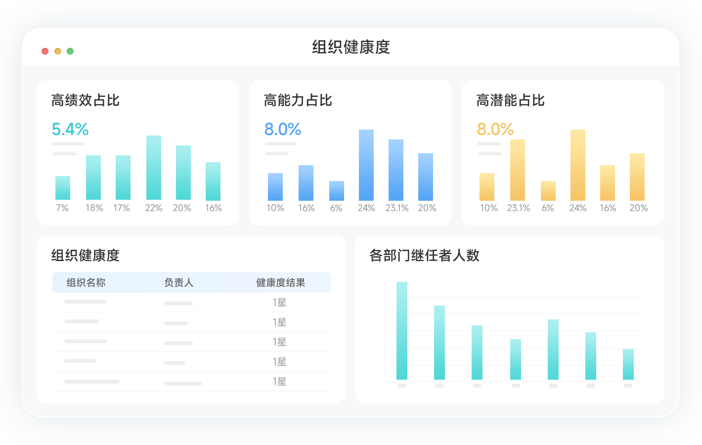Click the green maximize dot in title bar
The height and width of the screenshot is (445, 702).
(x=70, y=51)
